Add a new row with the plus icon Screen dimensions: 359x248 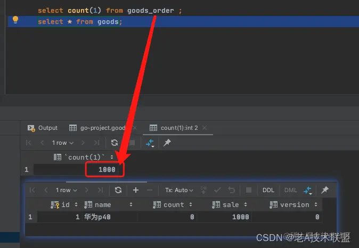pos(136,190)
